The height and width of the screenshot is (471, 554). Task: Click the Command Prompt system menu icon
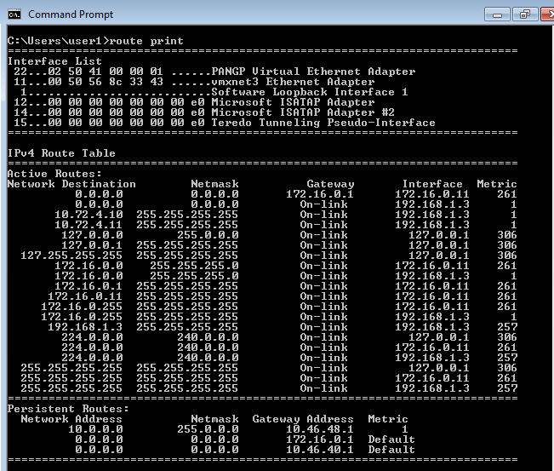tap(14, 14)
